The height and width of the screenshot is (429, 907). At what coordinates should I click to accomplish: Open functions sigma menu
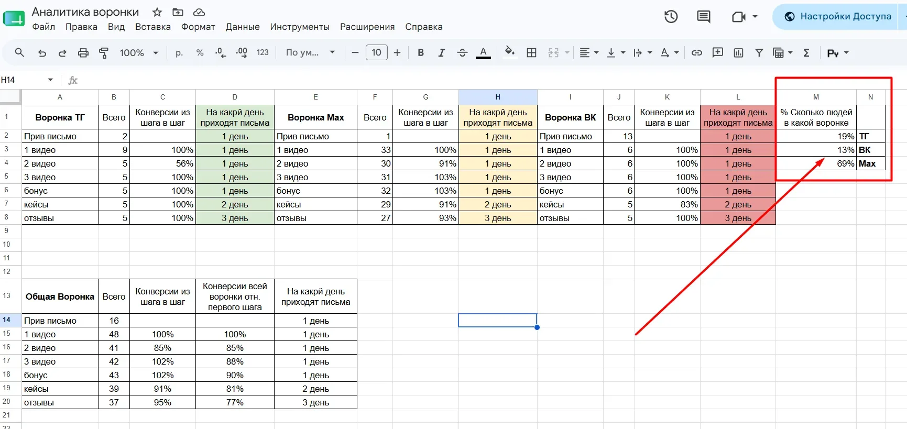[806, 52]
